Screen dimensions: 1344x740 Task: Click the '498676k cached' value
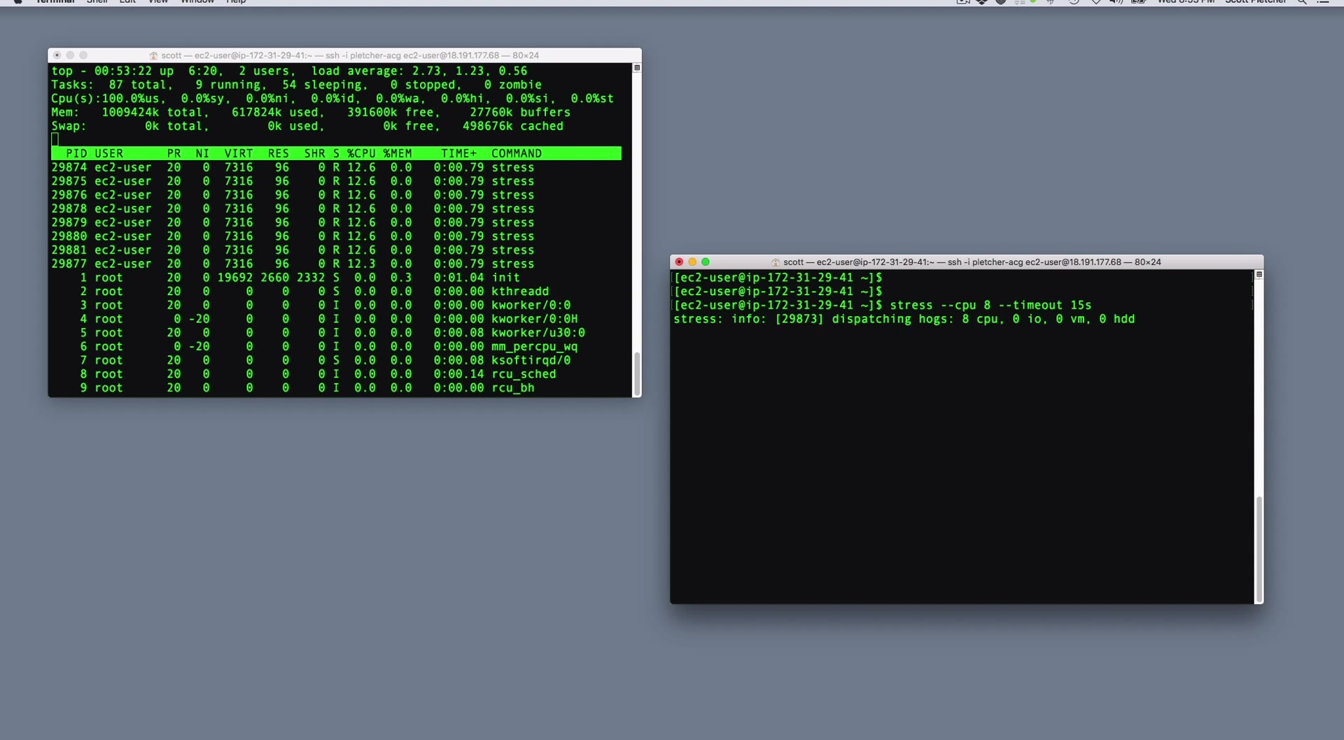coord(513,127)
